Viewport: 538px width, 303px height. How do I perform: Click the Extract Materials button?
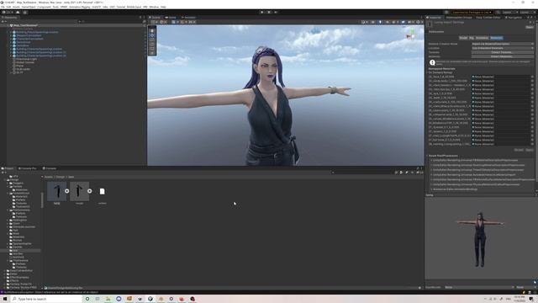pos(502,56)
